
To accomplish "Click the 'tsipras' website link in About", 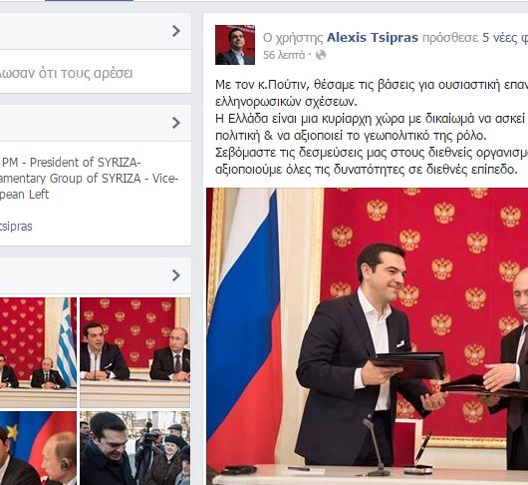I will (x=16, y=226).
